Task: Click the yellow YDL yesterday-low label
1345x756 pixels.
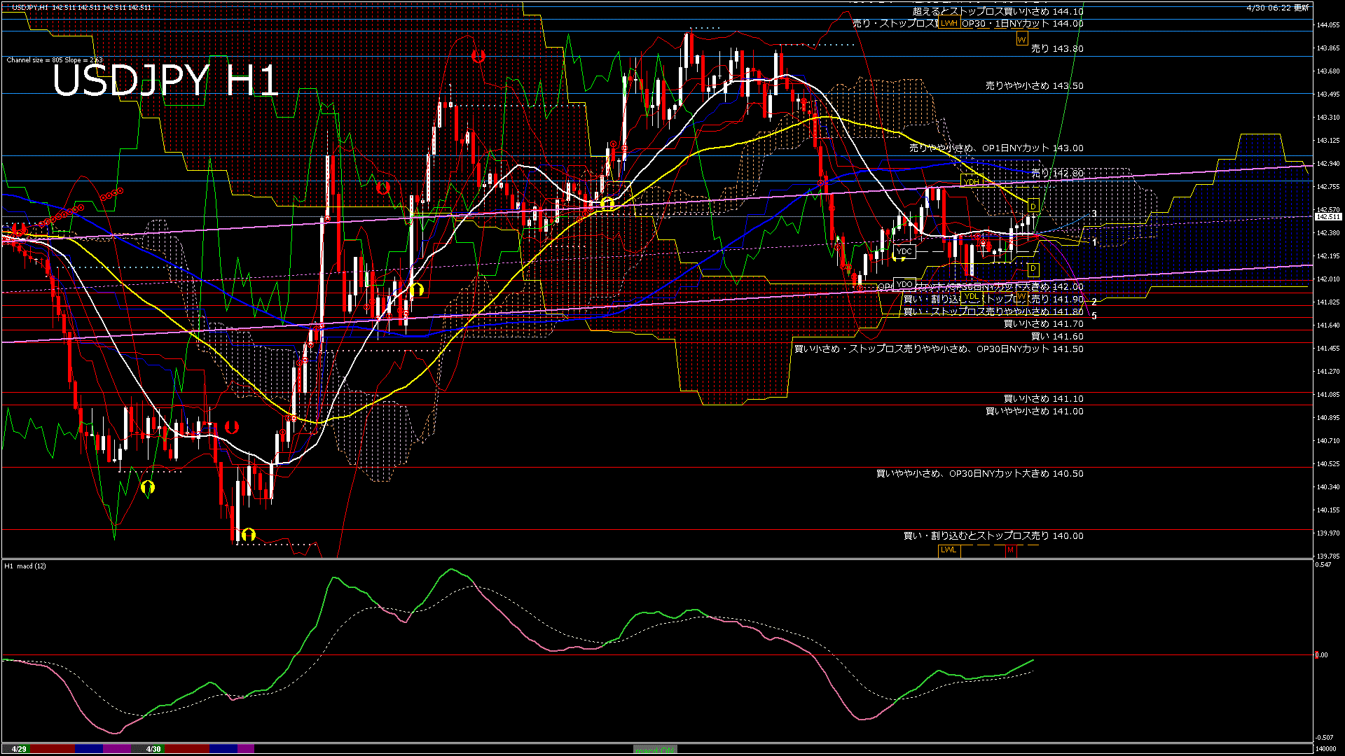Action: coord(971,296)
